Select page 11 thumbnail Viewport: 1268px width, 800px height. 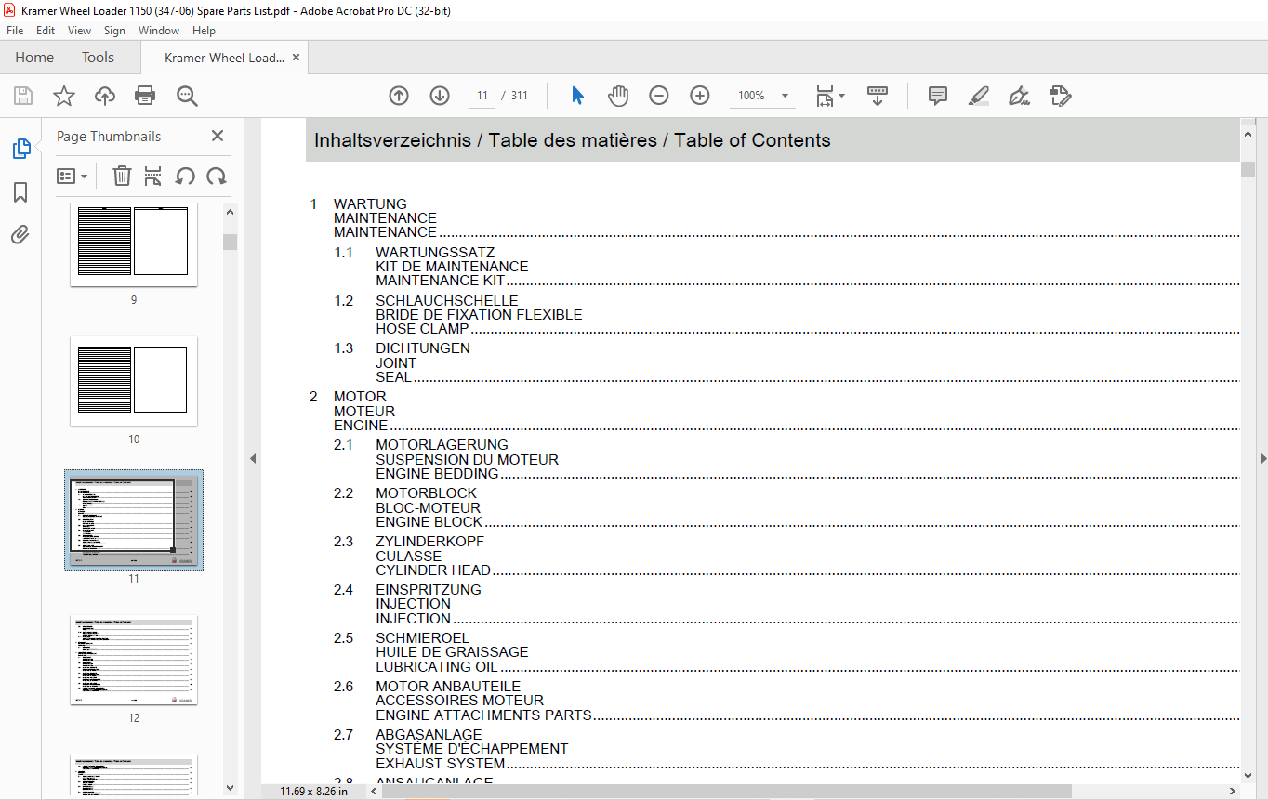[134, 520]
